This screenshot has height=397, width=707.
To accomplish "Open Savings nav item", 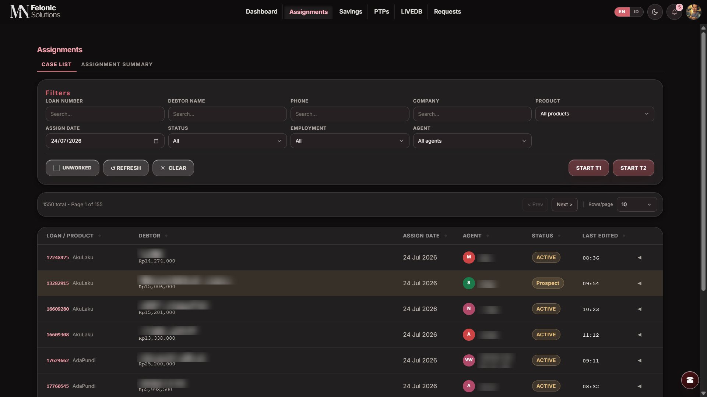I will [x=351, y=12].
